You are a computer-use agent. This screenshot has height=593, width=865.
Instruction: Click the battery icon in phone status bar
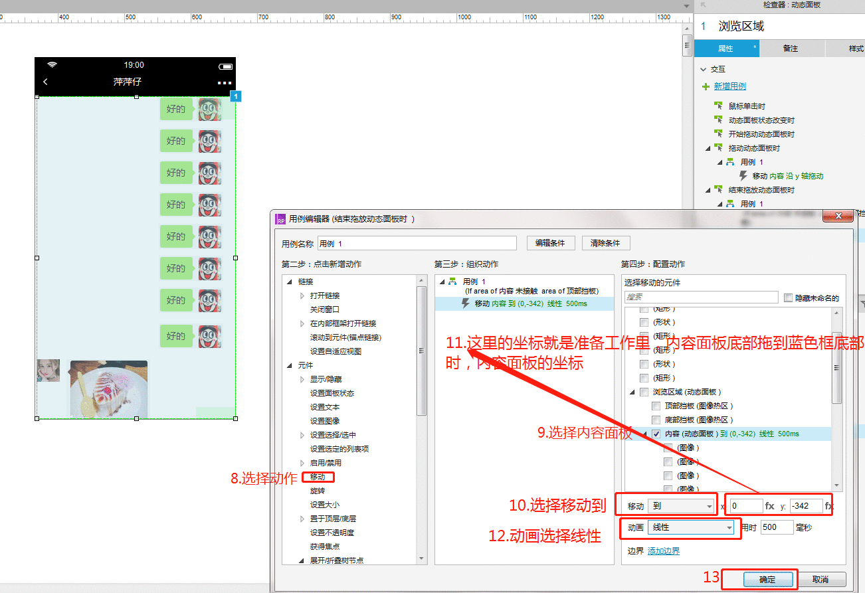226,66
